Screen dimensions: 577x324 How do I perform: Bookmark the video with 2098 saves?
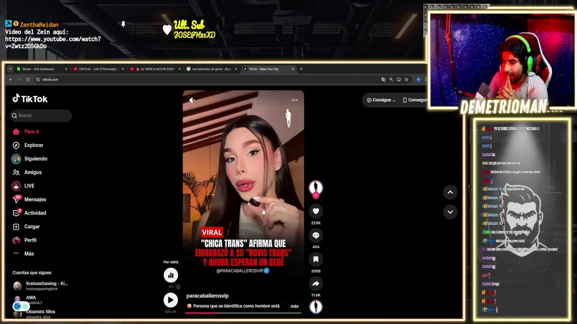click(316, 259)
